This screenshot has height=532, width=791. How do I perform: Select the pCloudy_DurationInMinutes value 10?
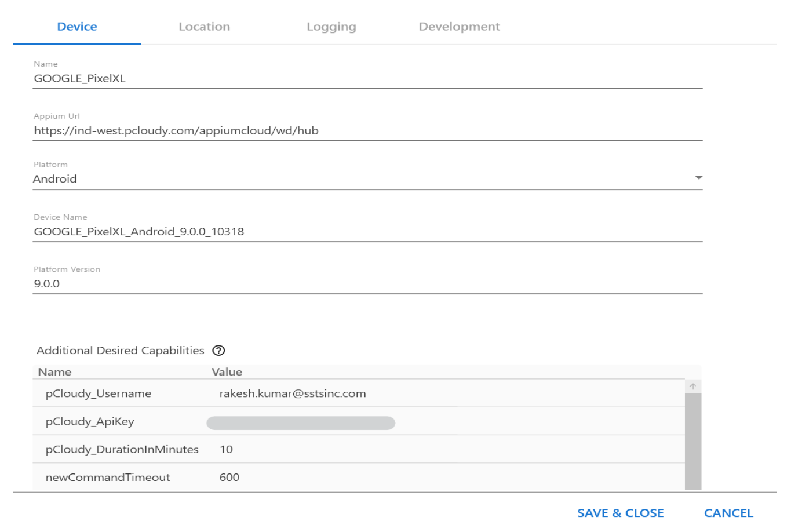pyautogui.click(x=226, y=449)
